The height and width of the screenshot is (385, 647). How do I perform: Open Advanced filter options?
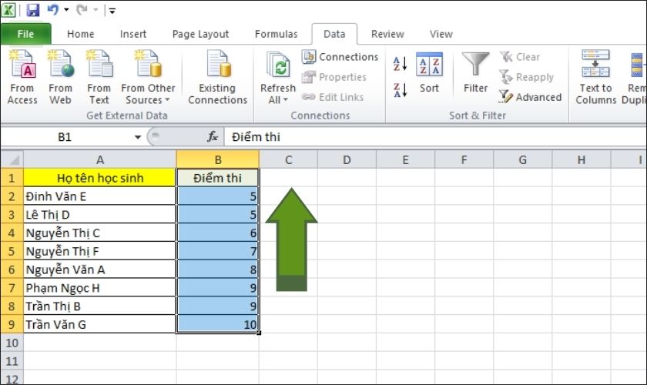tap(530, 97)
